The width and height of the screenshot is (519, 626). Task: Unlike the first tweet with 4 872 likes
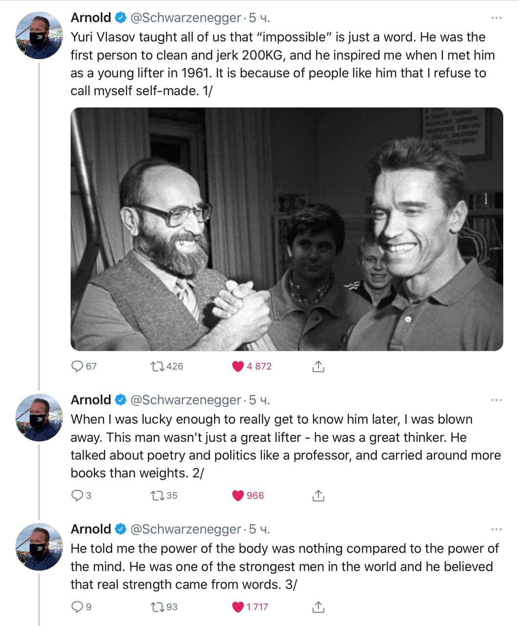tap(238, 366)
